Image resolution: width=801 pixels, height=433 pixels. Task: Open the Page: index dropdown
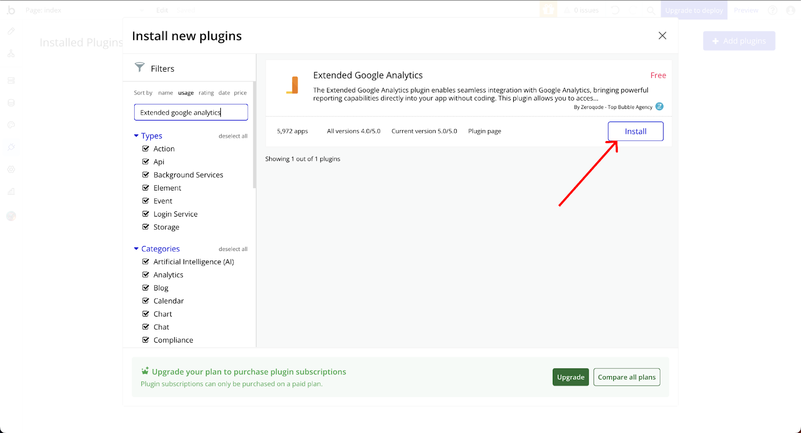(85, 10)
